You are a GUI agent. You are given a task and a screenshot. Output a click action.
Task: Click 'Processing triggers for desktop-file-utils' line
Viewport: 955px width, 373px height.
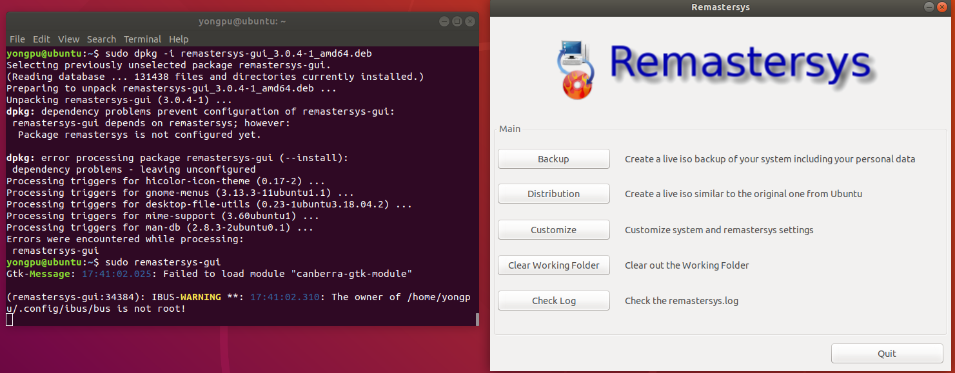coord(209,204)
